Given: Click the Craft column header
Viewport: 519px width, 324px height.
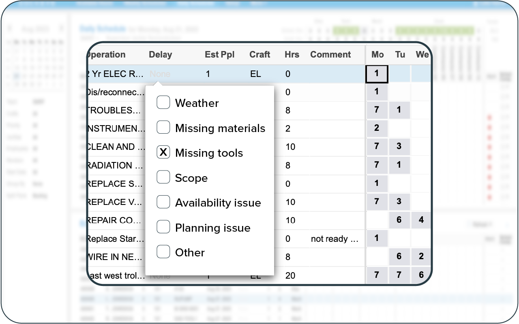Looking at the screenshot, I should 259,54.
